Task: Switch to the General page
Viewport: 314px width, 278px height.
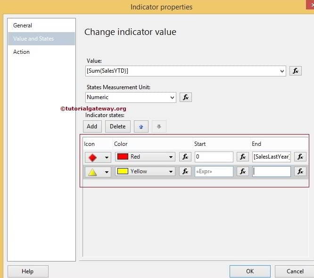Action: click(x=23, y=25)
